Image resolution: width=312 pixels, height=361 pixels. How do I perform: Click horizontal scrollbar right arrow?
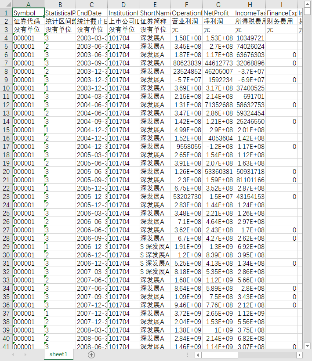[299, 355]
